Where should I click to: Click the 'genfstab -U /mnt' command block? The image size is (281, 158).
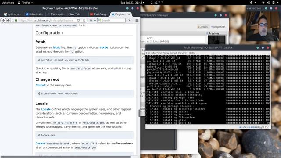pyautogui.click(x=84, y=60)
